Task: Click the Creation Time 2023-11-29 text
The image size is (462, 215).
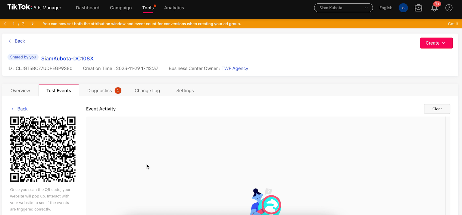Action: [x=121, y=68]
